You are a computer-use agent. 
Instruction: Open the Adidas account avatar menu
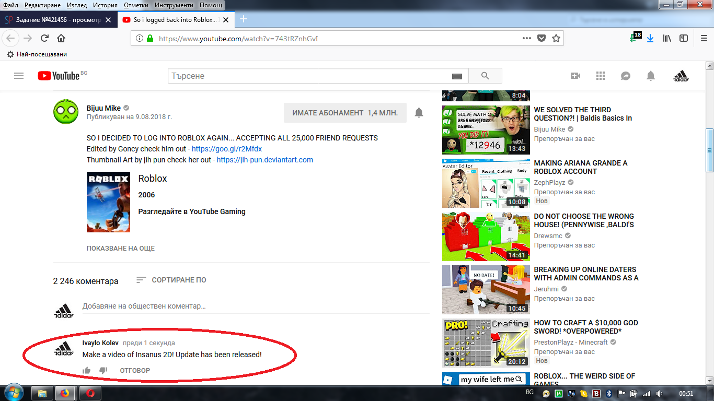point(681,76)
